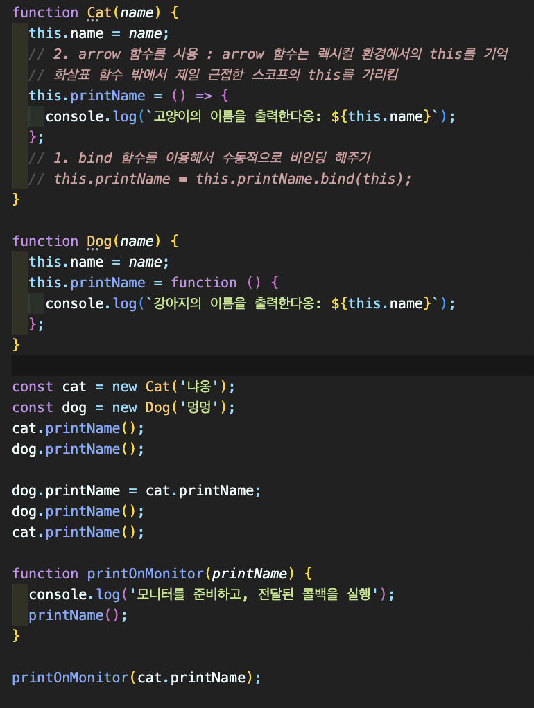This screenshot has width=534, height=708.
Task: Click the 'printName();' call inside printOnMonitor
Action: pos(78,615)
